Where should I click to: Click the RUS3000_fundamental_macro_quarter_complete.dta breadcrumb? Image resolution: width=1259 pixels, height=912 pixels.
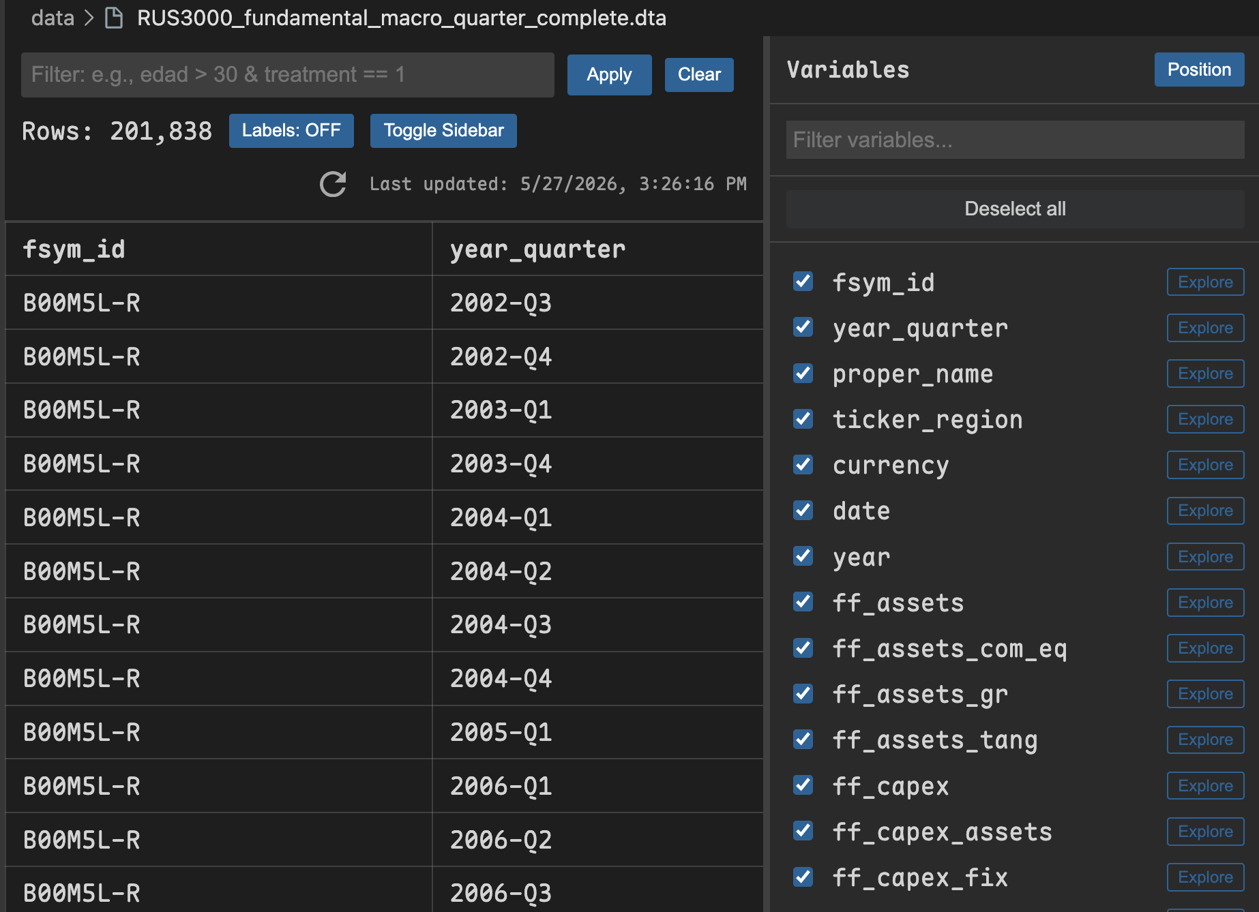click(x=402, y=18)
